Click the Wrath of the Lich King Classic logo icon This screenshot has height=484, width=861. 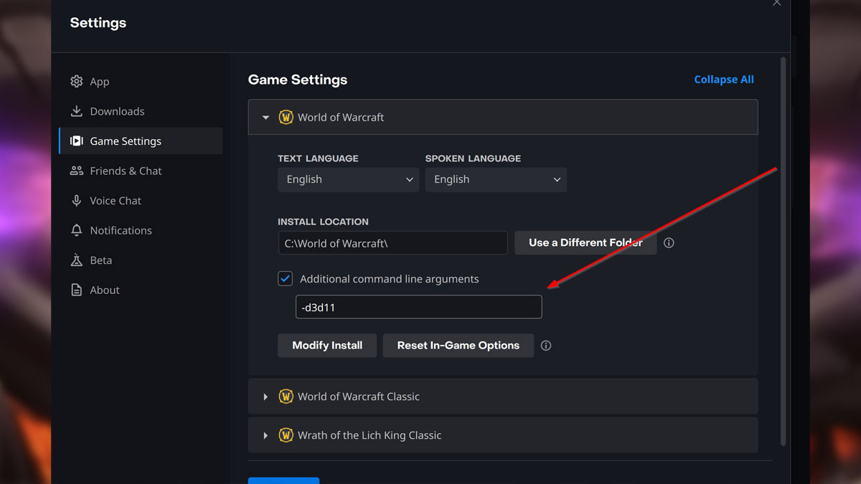click(286, 435)
